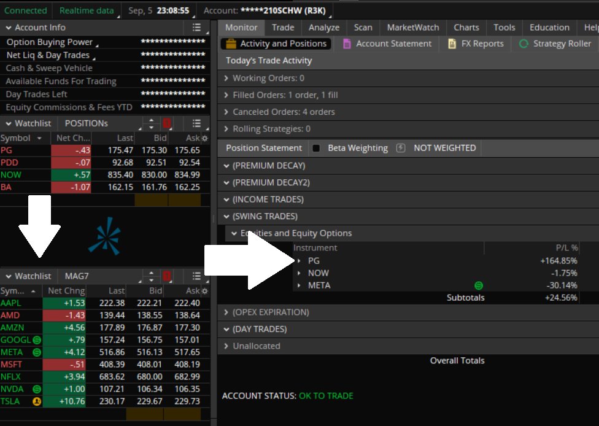Open Account Info panel list menu icon

[x=196, y=28]
